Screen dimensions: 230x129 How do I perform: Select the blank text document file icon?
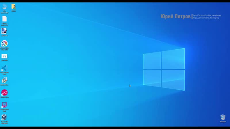(4, 19)
